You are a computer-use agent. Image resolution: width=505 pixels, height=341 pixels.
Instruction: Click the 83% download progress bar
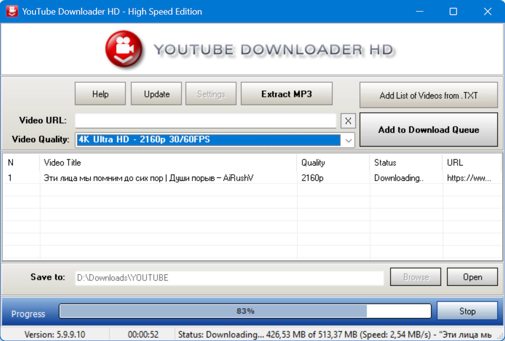(245, 311)
